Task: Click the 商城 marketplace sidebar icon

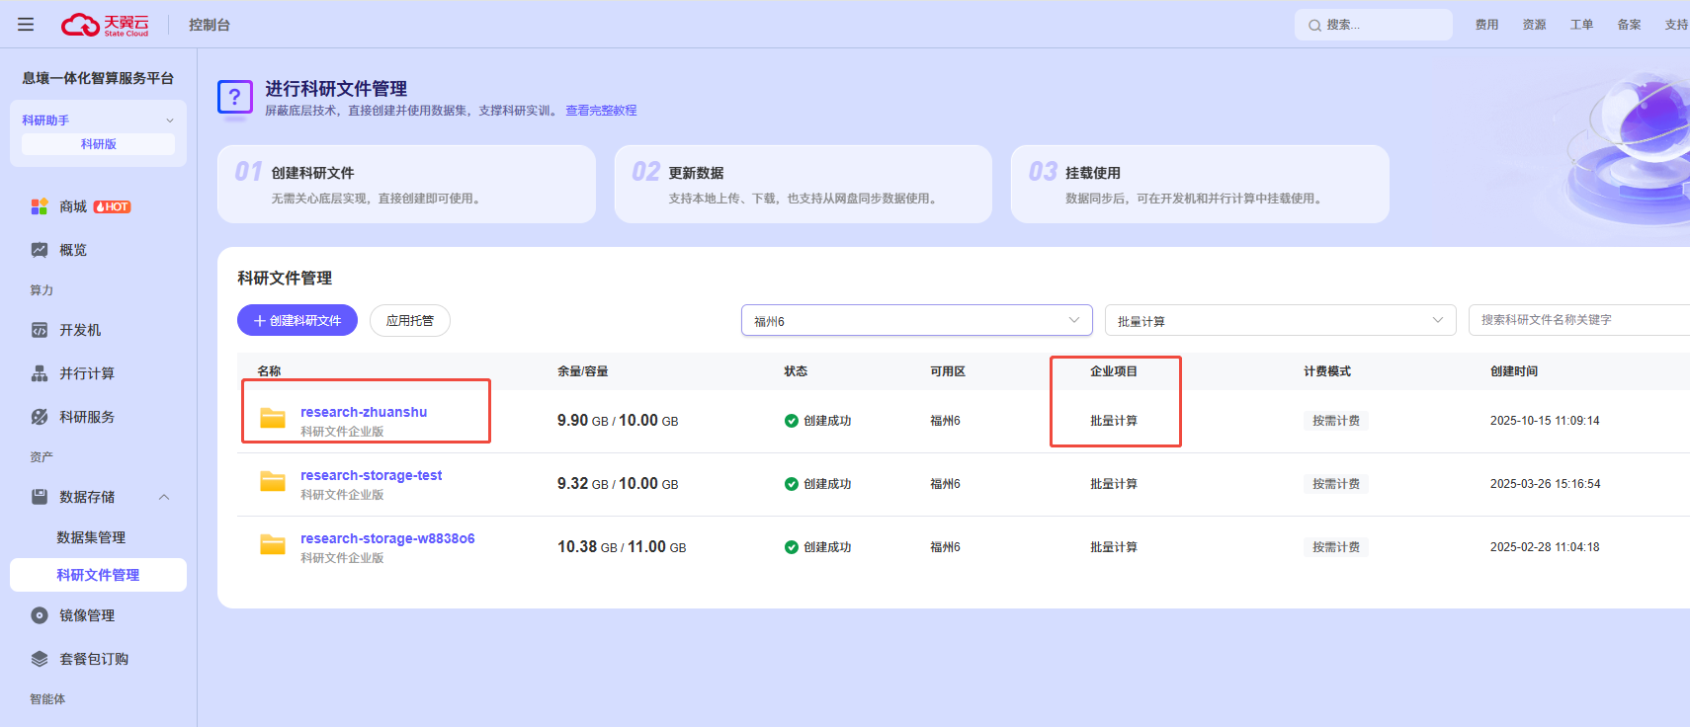Action: coord(40,206)
